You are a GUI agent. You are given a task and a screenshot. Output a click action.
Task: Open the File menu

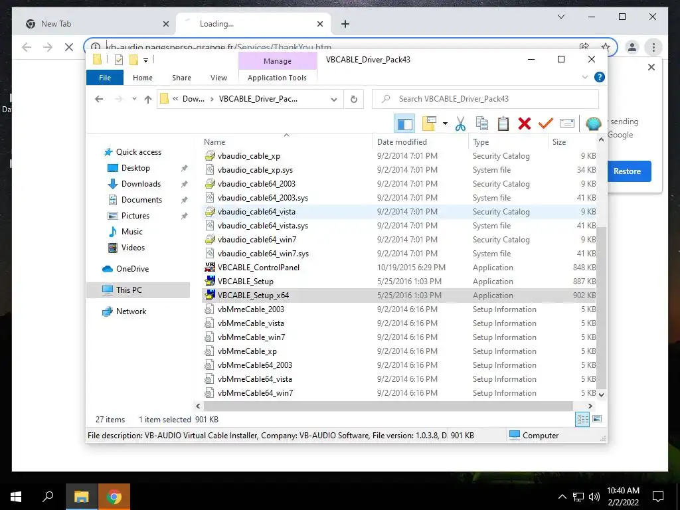[105, 78]
